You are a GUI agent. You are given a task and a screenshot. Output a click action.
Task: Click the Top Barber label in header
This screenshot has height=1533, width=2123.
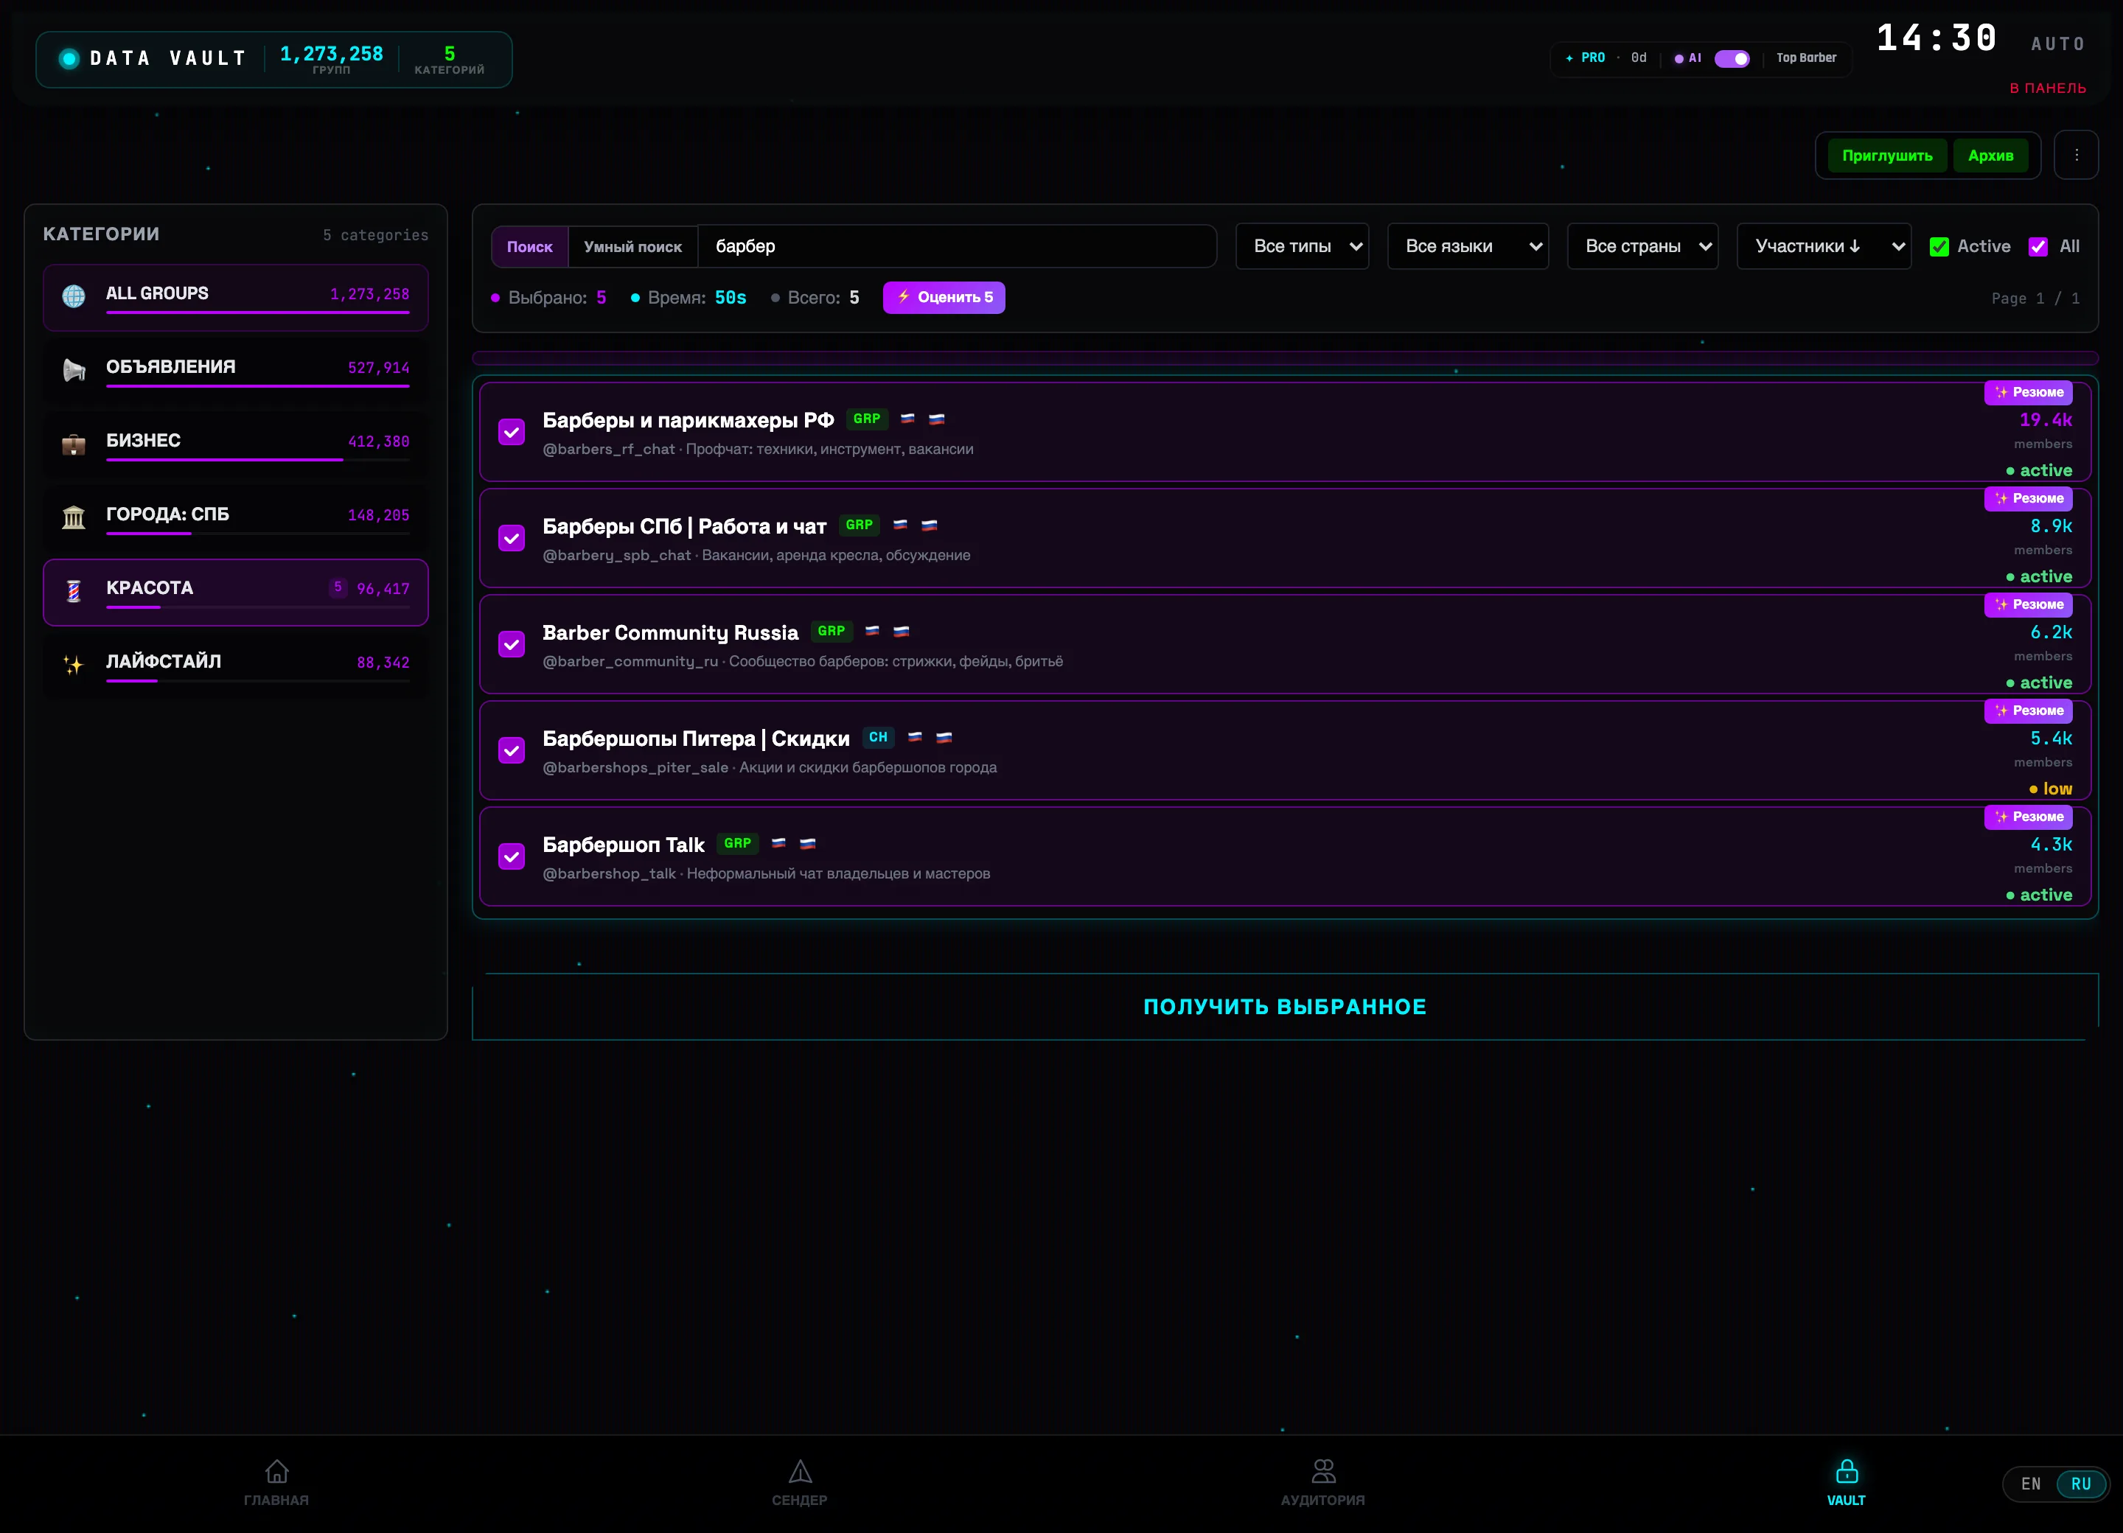click(x=1806, y=58)
